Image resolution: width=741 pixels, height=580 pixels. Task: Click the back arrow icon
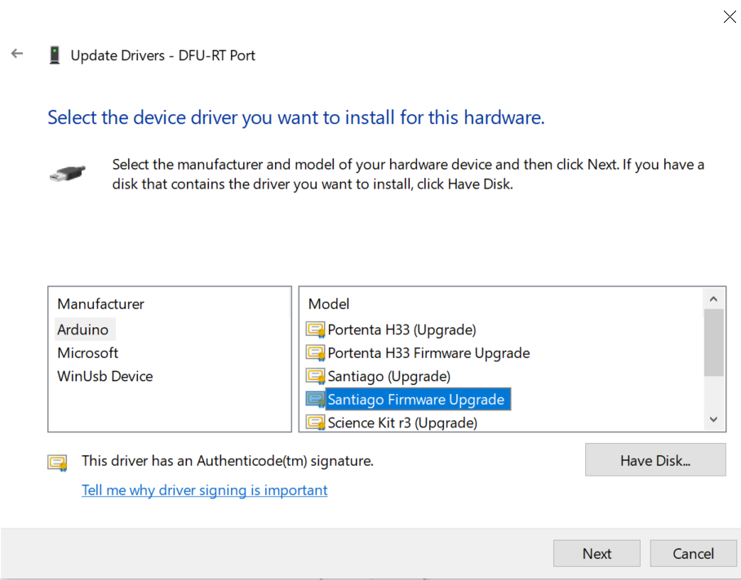click(x=17, y=54)
